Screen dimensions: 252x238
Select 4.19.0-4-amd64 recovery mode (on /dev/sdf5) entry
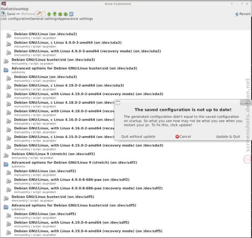tap(88, 233)
